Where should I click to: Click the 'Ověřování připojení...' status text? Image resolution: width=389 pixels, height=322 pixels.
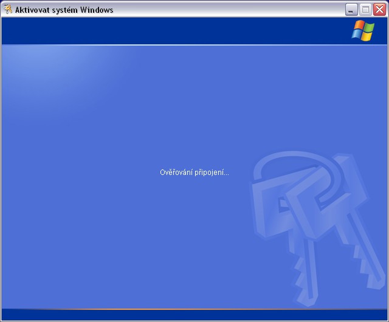pos(194,173)
